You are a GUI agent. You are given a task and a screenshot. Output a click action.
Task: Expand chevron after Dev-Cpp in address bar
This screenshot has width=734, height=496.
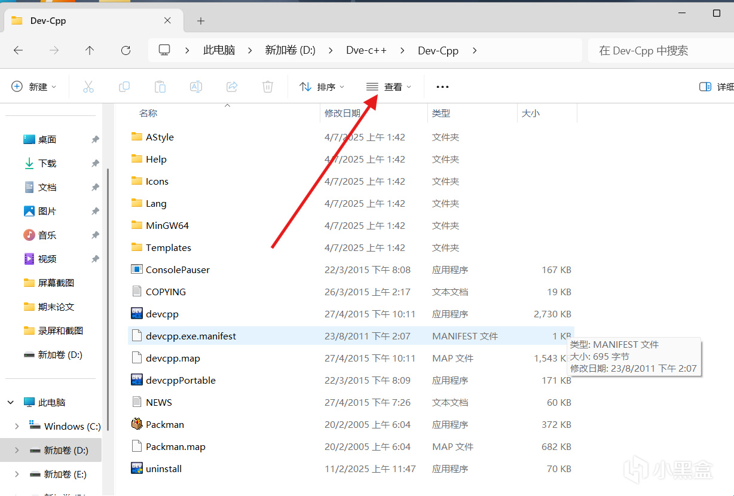click(x=475, y=51)
